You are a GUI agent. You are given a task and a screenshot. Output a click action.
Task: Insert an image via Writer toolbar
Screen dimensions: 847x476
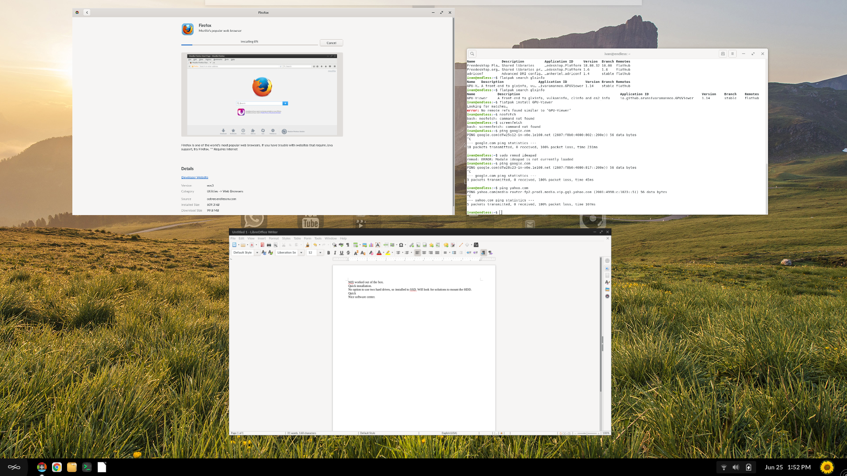(364, 245)
